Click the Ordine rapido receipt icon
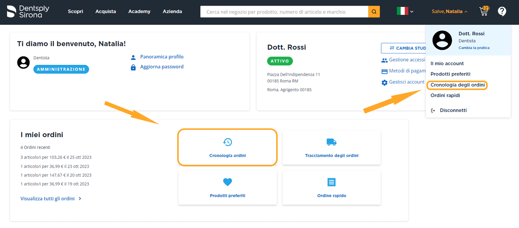 click(331, 182)
